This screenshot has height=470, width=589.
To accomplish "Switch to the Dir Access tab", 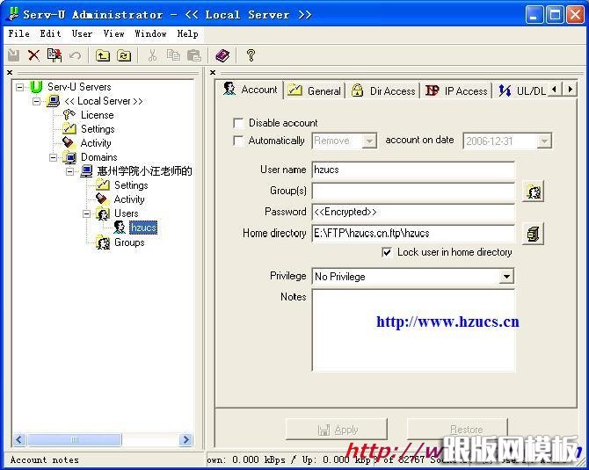I will [383, 90].
